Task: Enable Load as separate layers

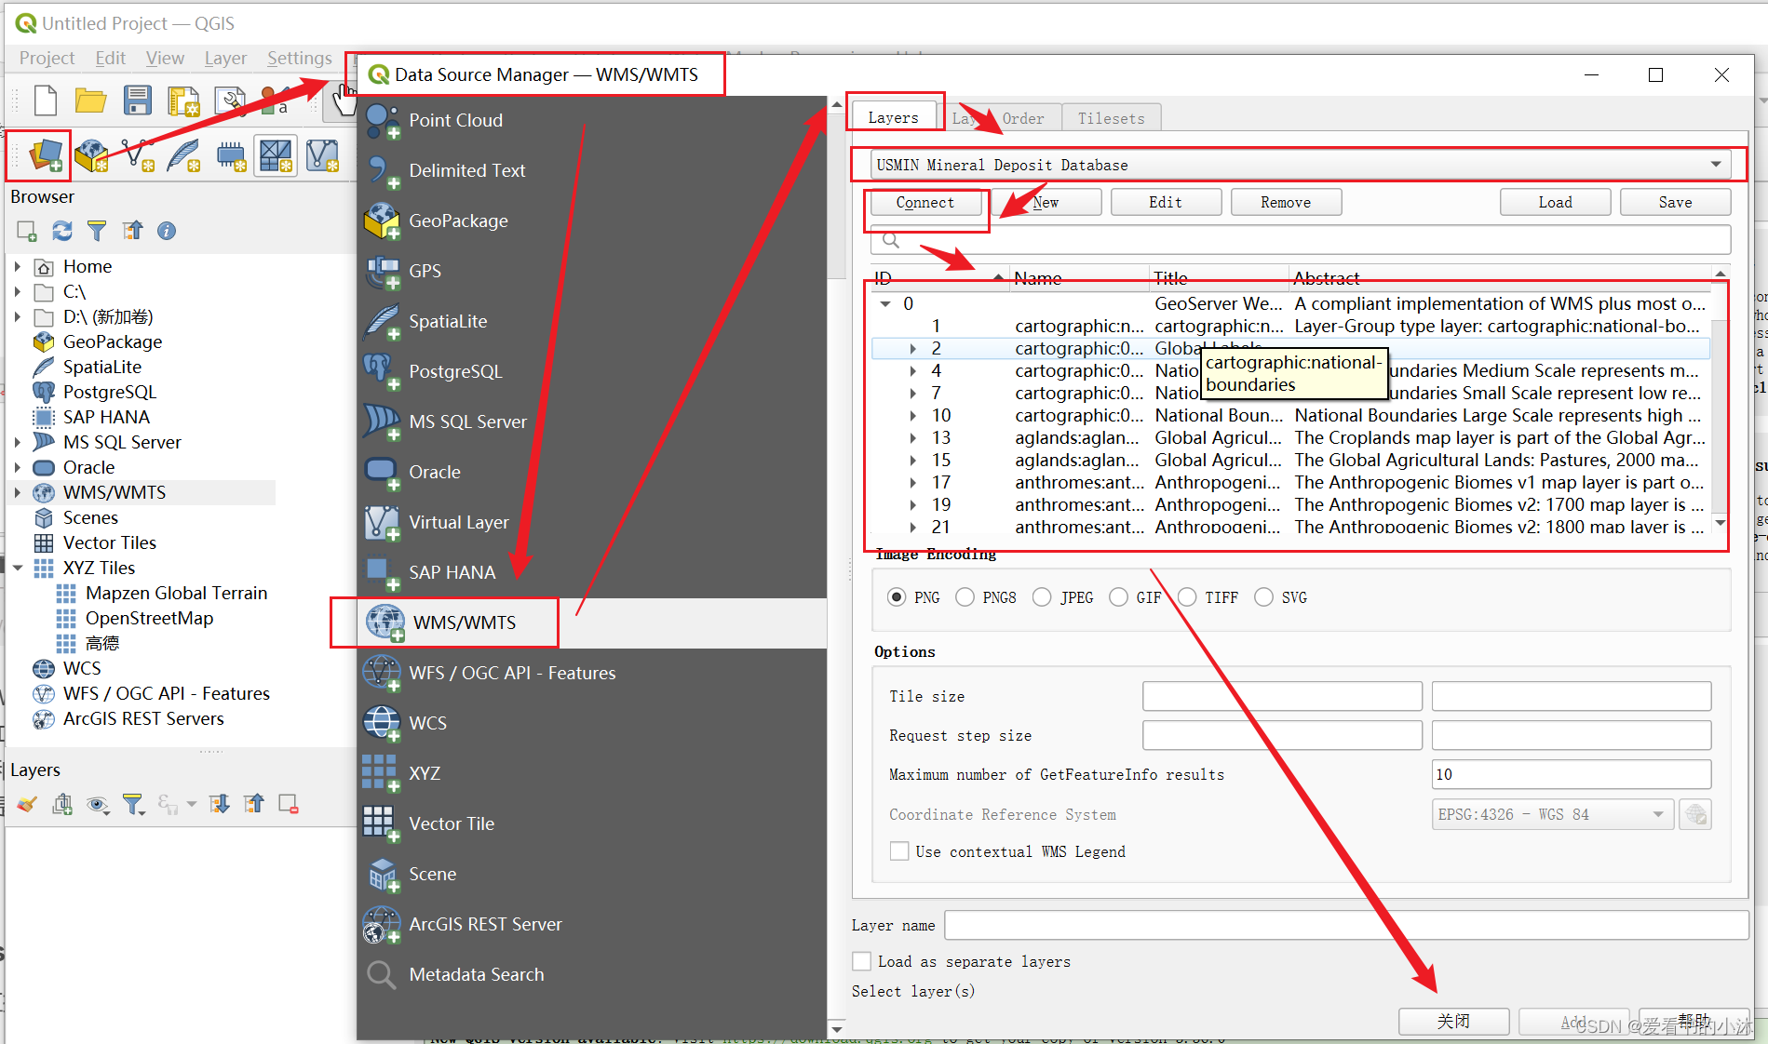Action: 862,961
